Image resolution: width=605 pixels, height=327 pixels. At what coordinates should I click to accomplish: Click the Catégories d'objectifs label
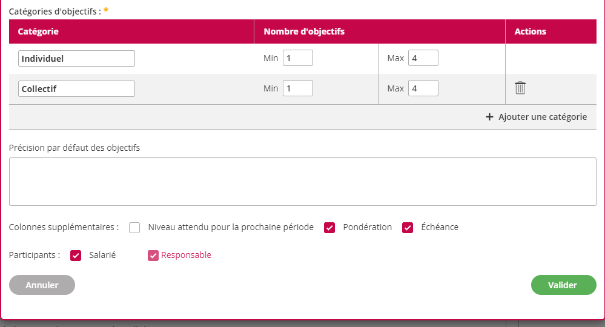(55, 11)
